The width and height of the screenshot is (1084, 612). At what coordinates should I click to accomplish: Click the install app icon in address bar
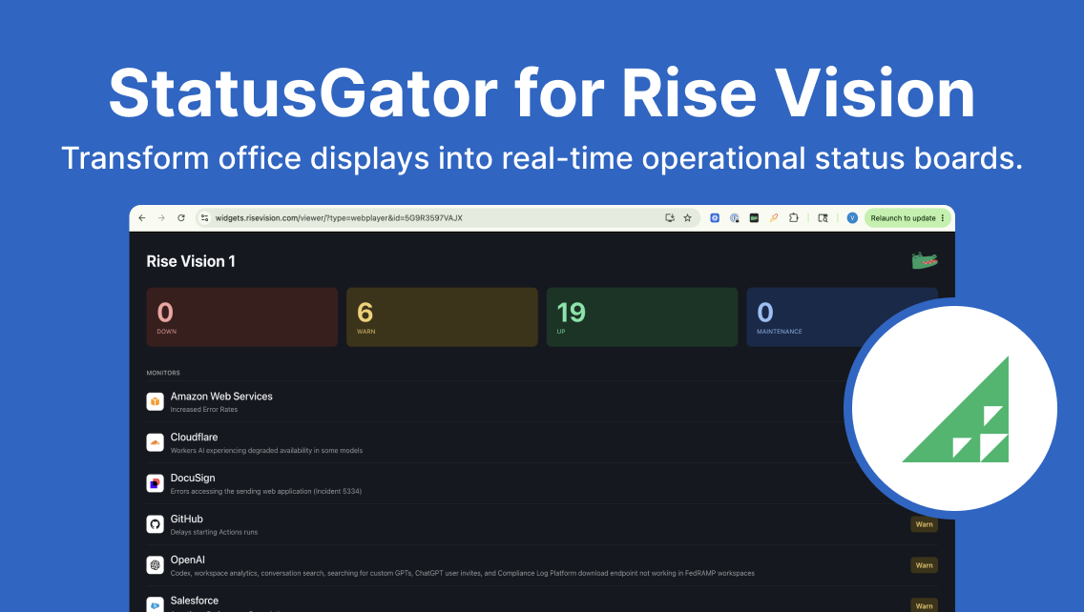[669, 217]
